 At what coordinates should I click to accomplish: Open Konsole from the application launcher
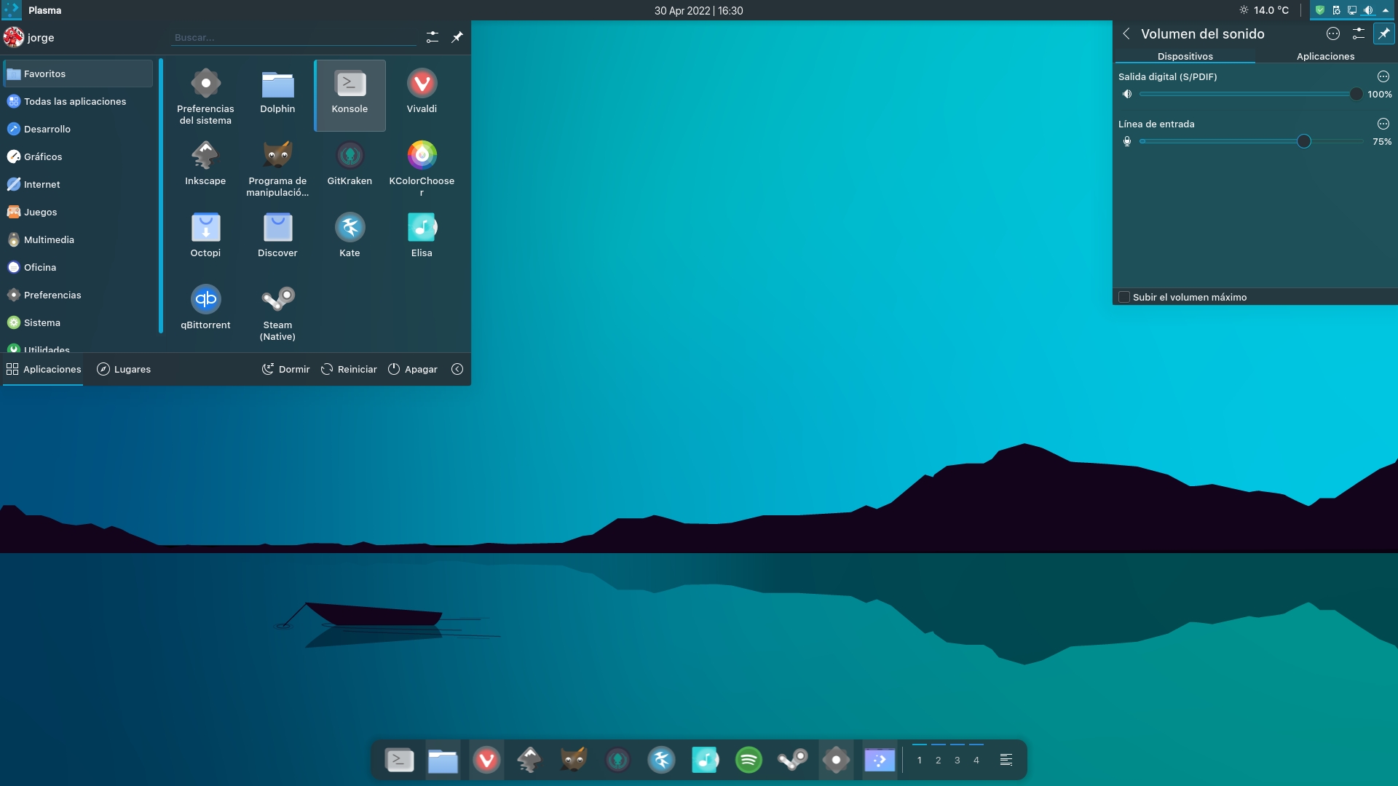349,95
